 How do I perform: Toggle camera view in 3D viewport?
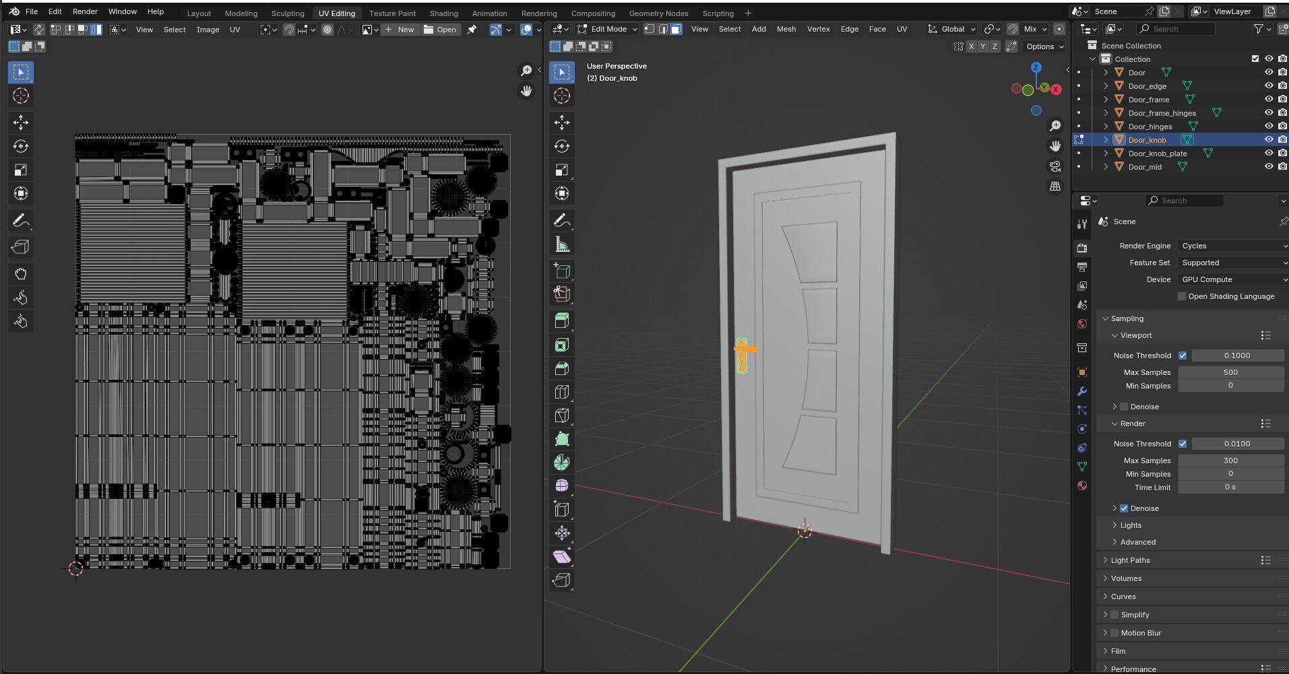pyautogui.click(x=1055, y=166)
